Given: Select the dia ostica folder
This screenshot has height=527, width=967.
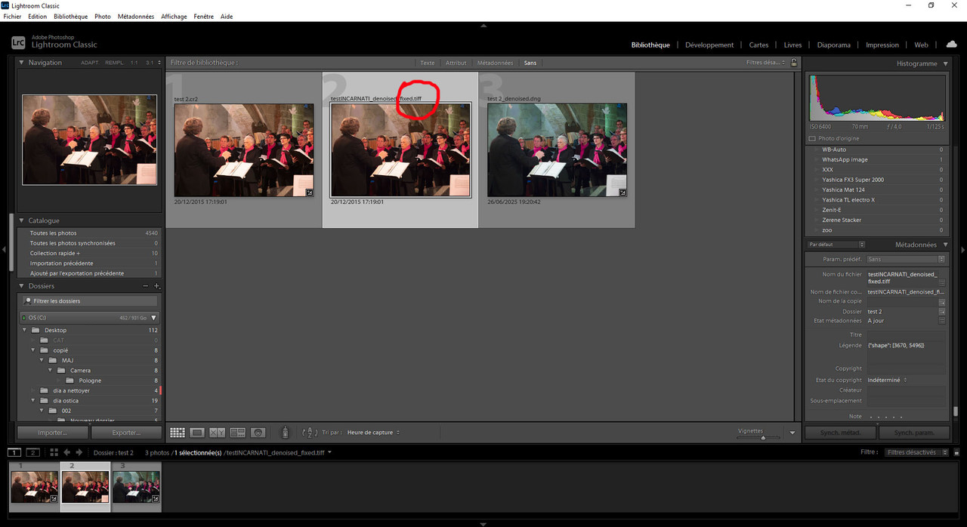Looking at the screenshot, I should 66,400.
